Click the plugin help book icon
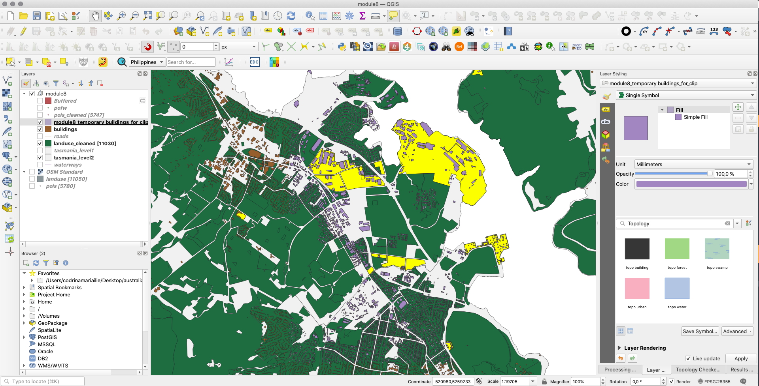Viewport: 759px width, 386px height. pos(508,31)
